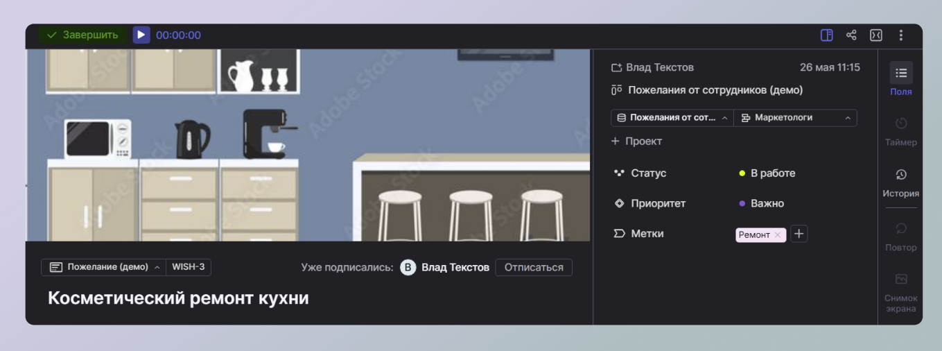Click the Статус field label
Viewport: 942px width, 351px height.
(648, 173)
